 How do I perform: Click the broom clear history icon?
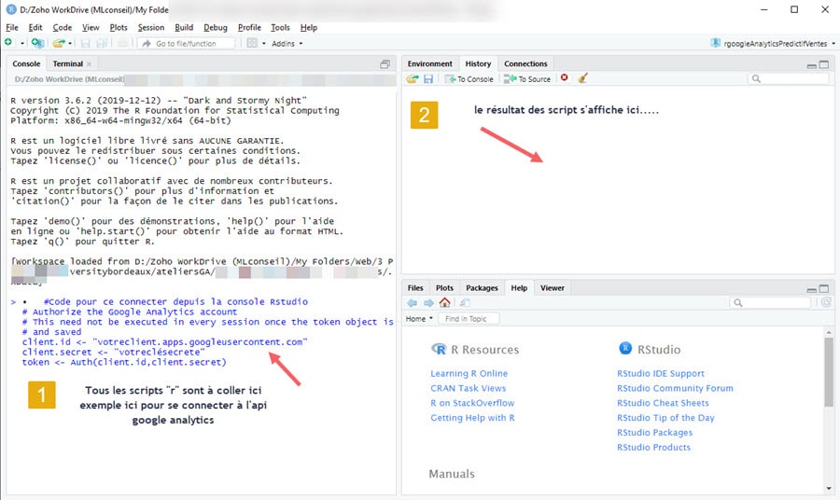pyautogui.click(x=582, y=78)
